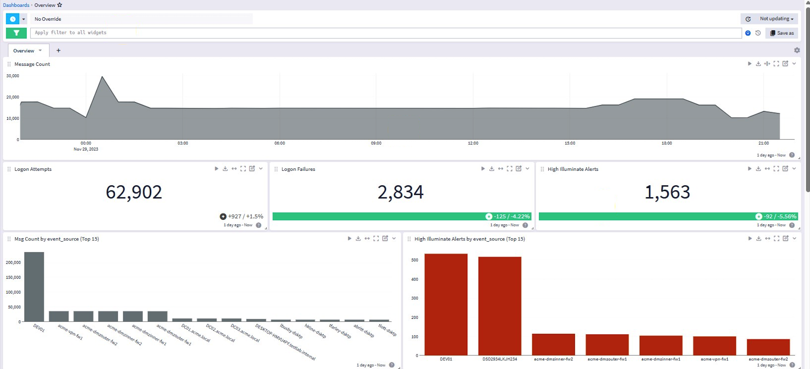This screenshot has width=810, height=369.
Task: Toggle the blue user icon beside filter field
Action: click(748, 33)
